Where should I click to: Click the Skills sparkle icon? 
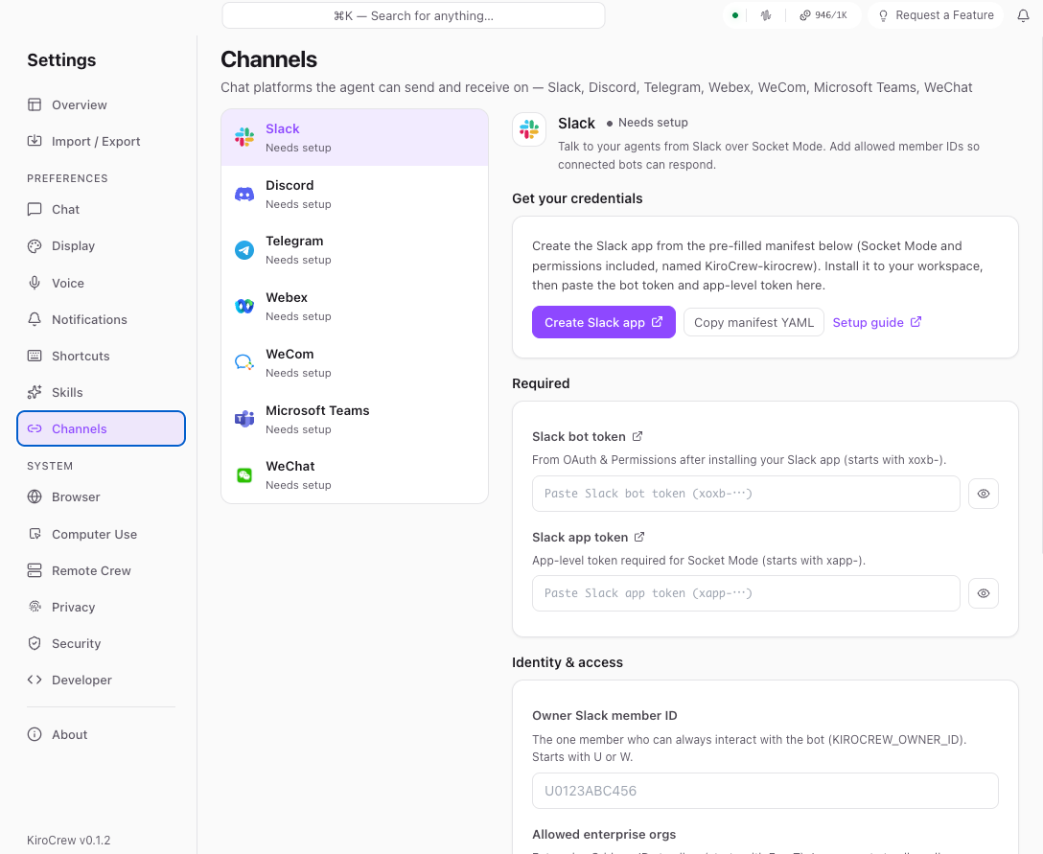(35, 392)
